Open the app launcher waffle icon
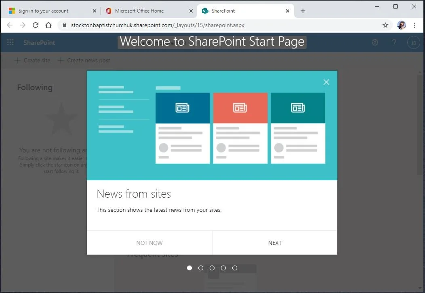 coord(10,42)
